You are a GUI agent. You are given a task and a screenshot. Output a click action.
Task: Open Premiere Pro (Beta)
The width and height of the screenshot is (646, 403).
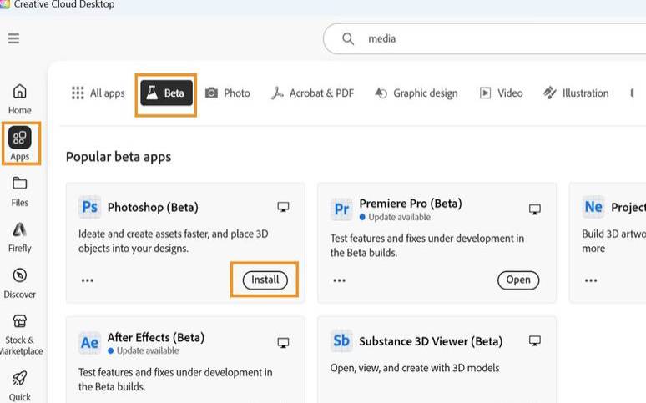tap(518, 280)
